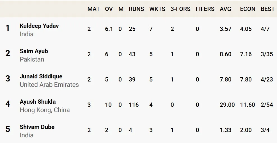This screenshot has height=143, width=277.
Task: Sort table by the WKTS column
Action: pyautogui.click(x=157, y=9)
